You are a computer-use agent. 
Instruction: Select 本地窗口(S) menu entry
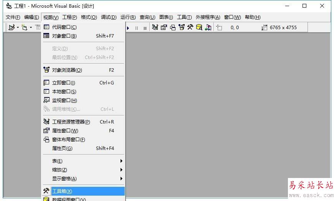pos(83,92)
